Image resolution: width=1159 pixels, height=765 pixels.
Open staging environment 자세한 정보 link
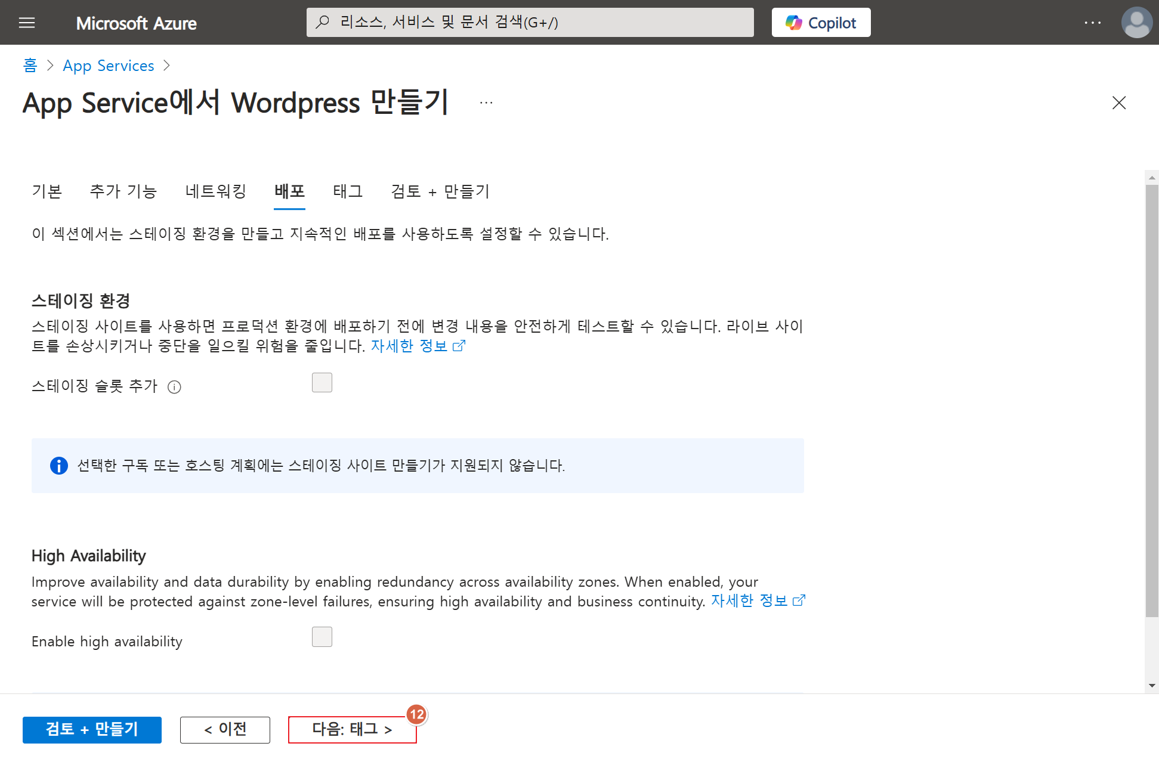click(418, 346)
